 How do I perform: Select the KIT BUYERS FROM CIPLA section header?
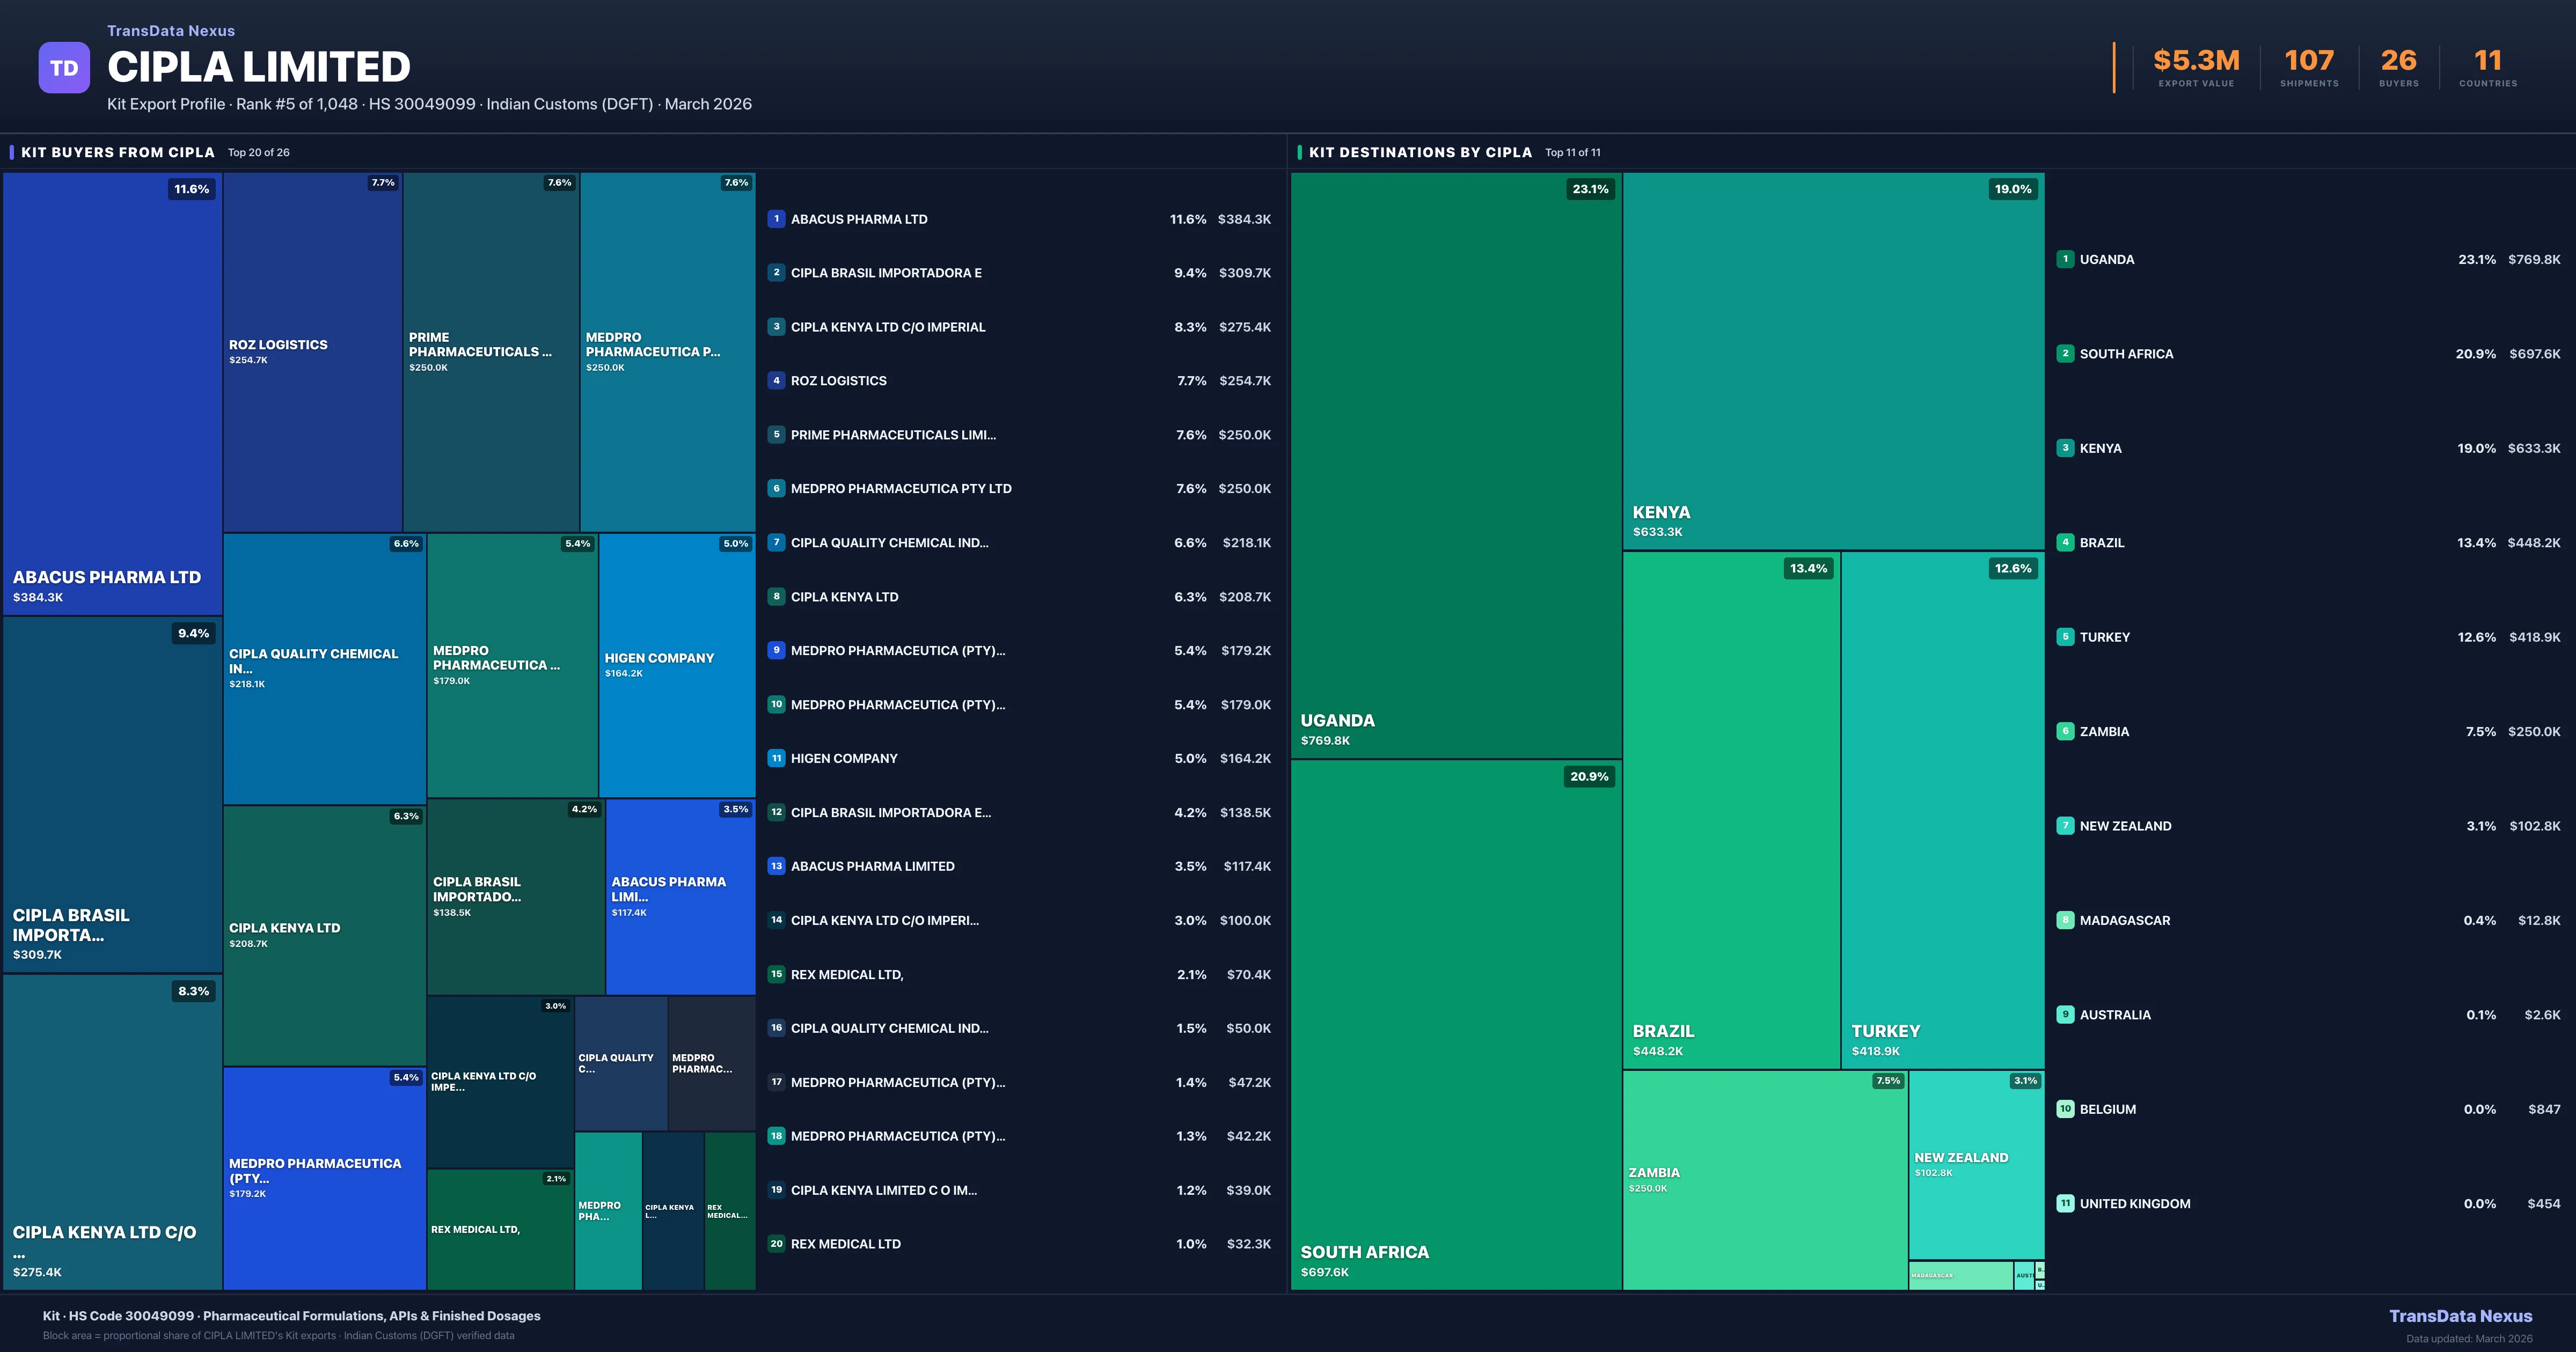tap(117, 152)
